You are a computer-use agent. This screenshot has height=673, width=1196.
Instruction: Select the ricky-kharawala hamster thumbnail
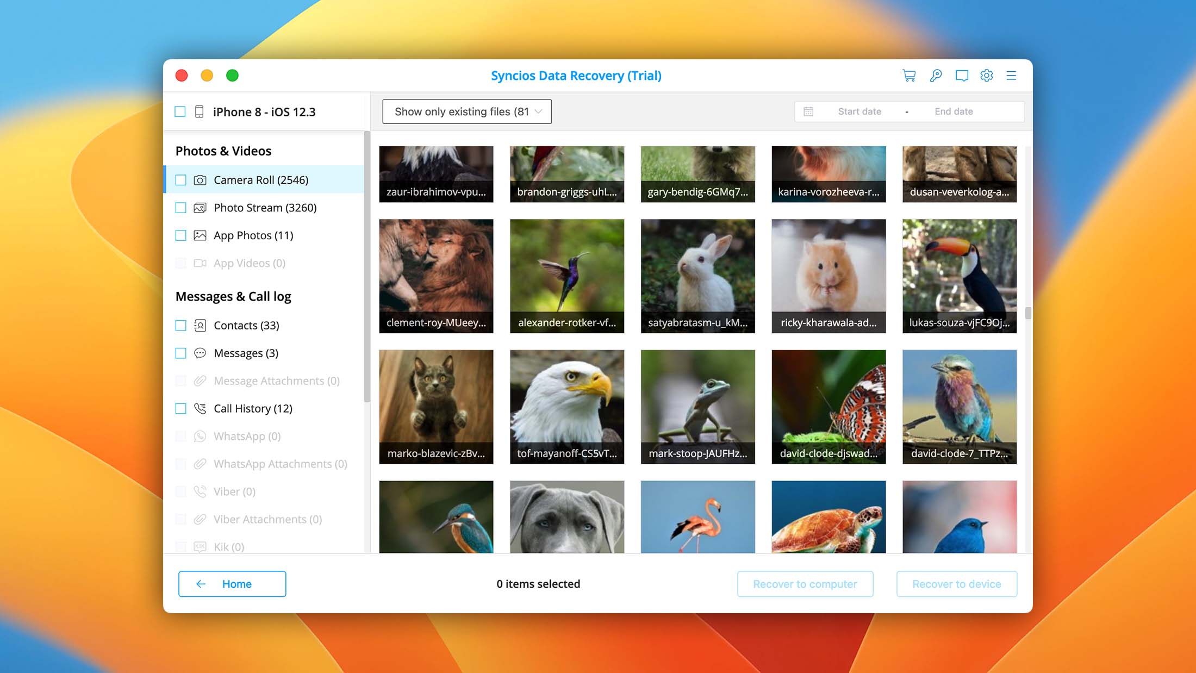click(x=829, y=276)
